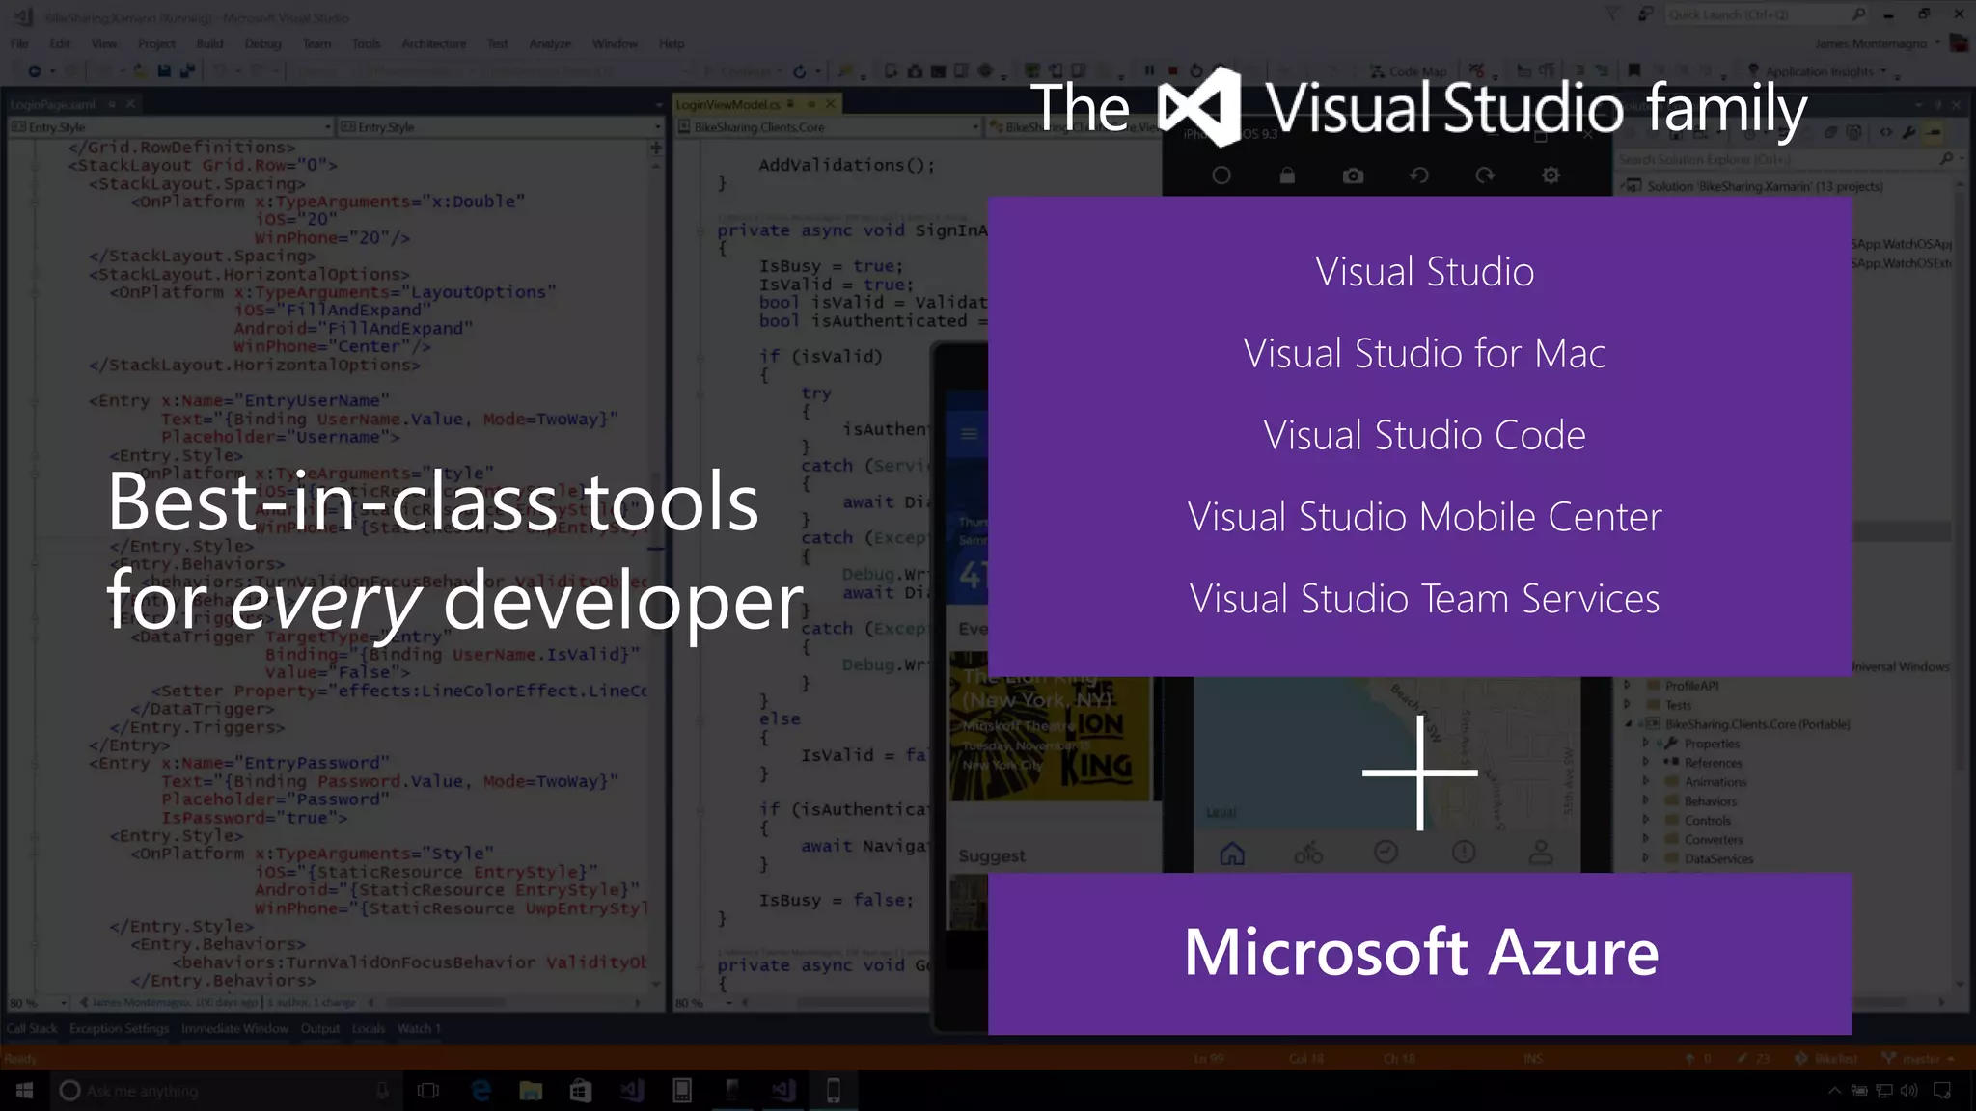The height and width of the screenshot is (1111, 1976).
Task: Expand the Tests folder
Action: coord(1628,705)
